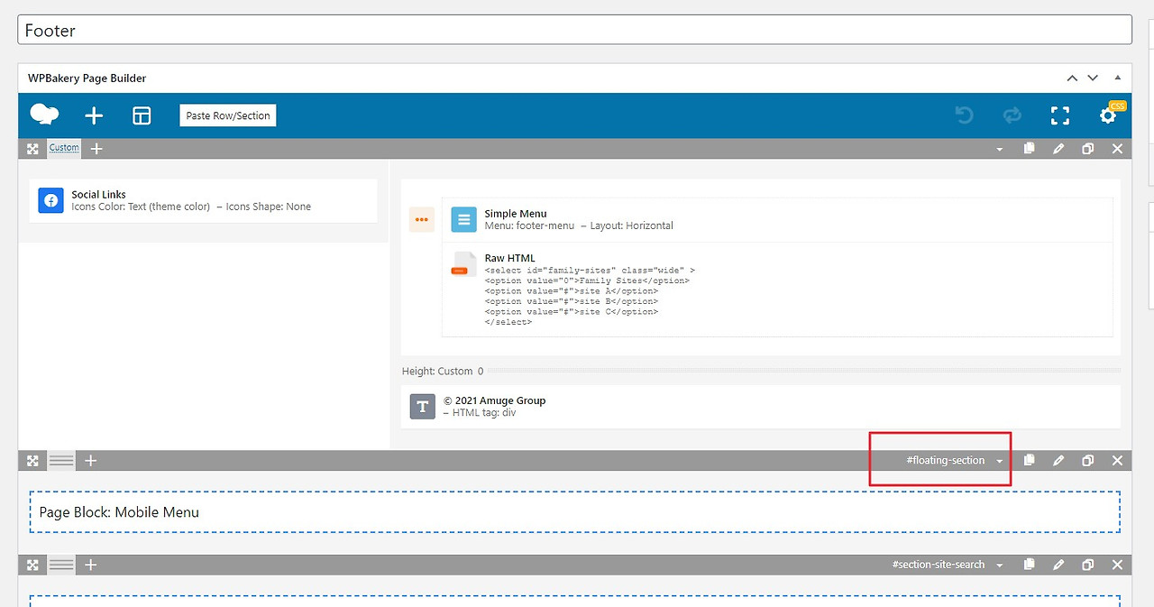Delete the Custom row
This screenshot has width=1154, height=607.
coord(1118,149)
